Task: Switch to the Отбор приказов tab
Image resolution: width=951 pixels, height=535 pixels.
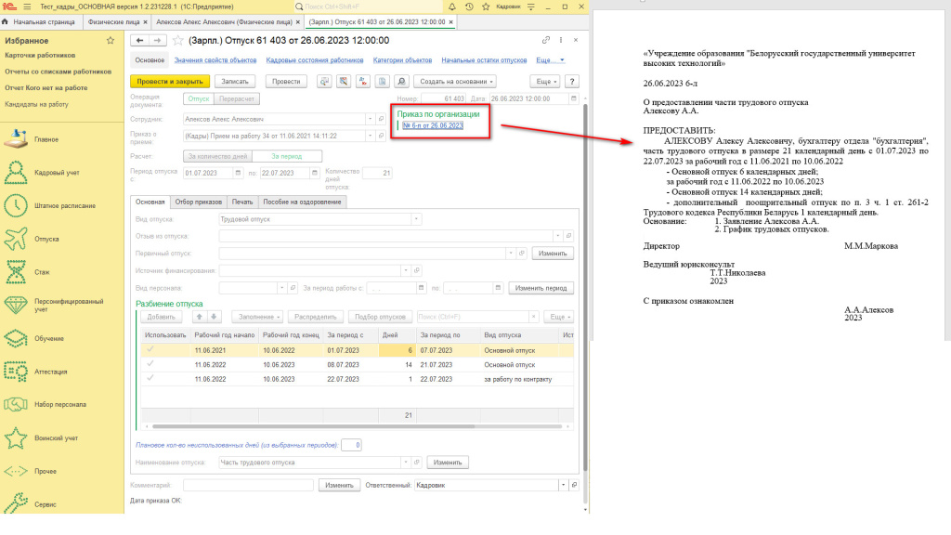Action: click(199, 202)
